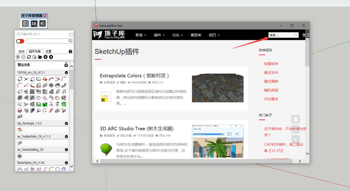
Task: Open the 教室 dropdown menu
Action: 141,35
